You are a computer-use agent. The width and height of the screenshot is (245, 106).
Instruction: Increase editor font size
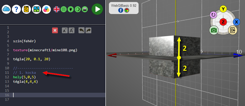[72, 30]
